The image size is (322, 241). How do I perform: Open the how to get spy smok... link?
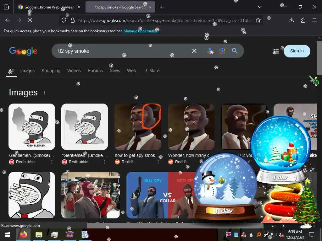click(x=136, y=155)
